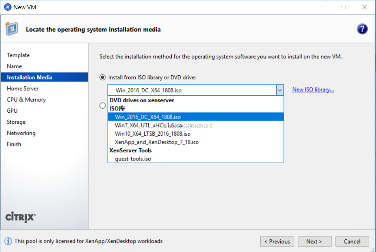
Task: Cancel the New VM wizard
Action: [x=352, y=242]
